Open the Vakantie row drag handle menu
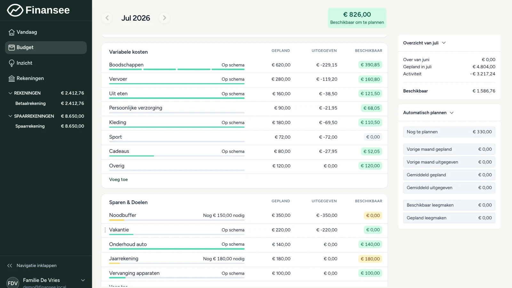The height and width of the screenshot is (288, 512). point(105,230)
